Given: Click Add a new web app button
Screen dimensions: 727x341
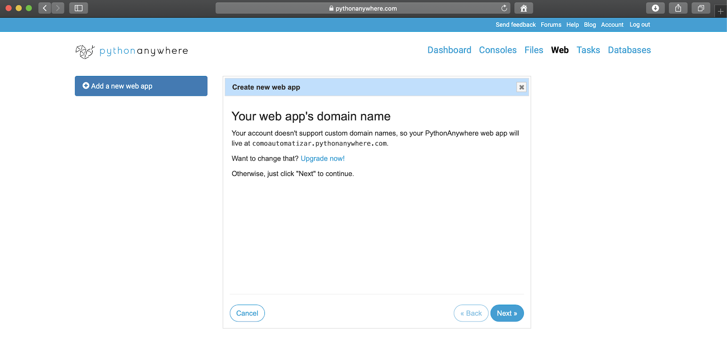Looking at the screenshot, I should tap(141, 86).
